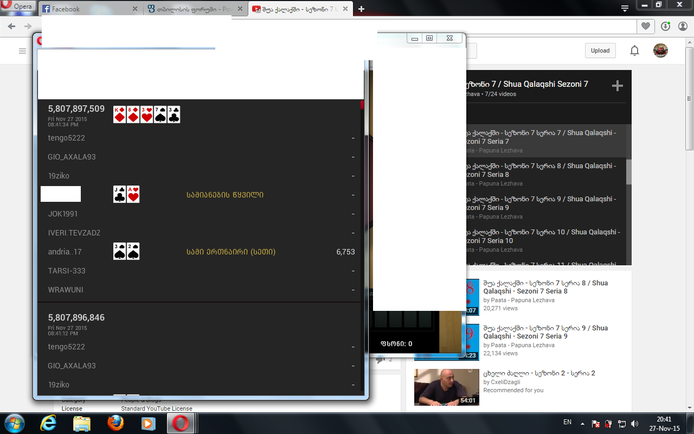Click the სამიანების წყვილი hand result

(225, 195)
